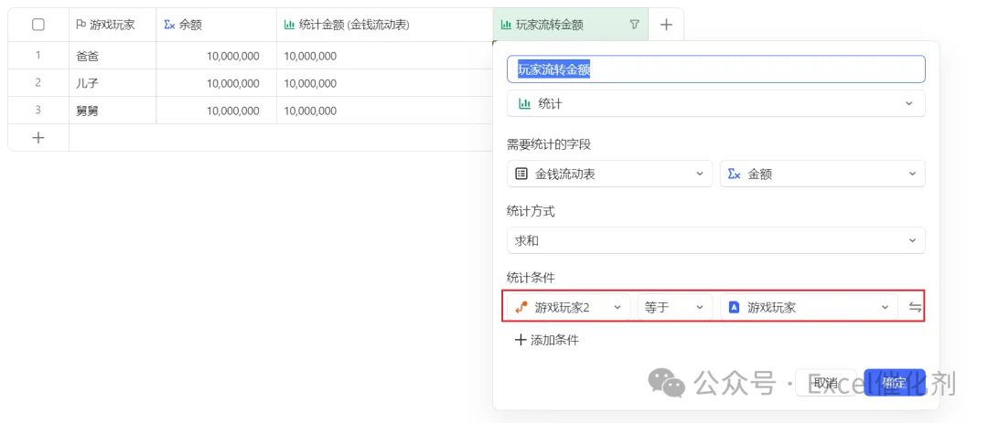Click row number 1
The image size is (988, 423).
[38, 56]
